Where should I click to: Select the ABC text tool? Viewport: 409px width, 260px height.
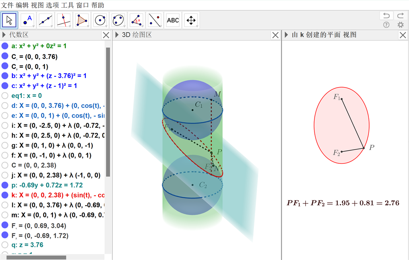pyautogui.click(x=173, y=20)
